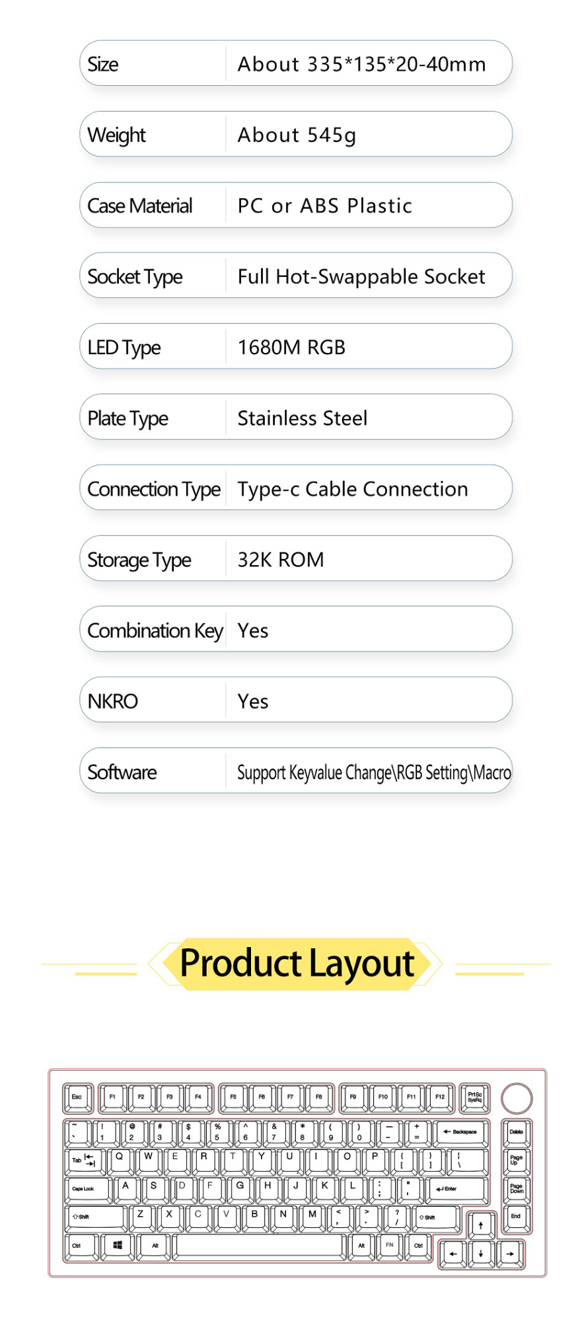This screenshot has width=586, height=1333.
Task: Click the Backspace key in the layout
Action: pos(460,1132)
